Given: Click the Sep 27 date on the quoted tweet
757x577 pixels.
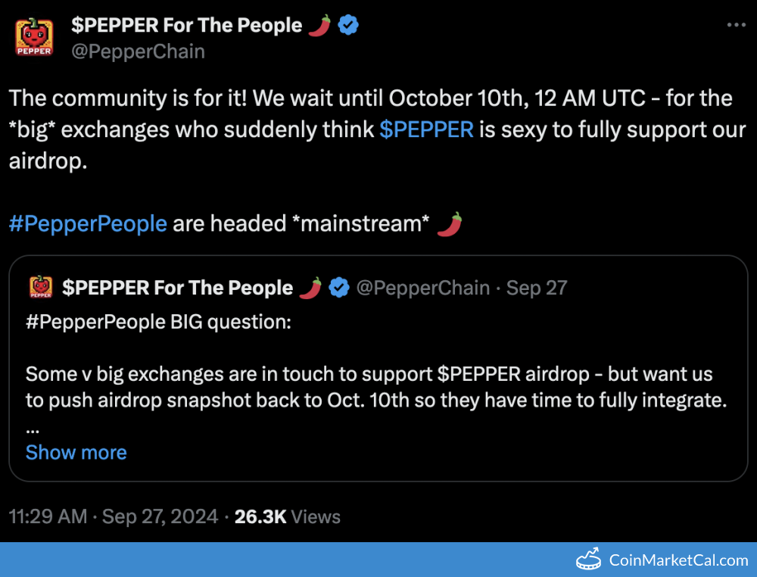Looking at the screenshot, I should pyautogui.click(x=537, y=288).
